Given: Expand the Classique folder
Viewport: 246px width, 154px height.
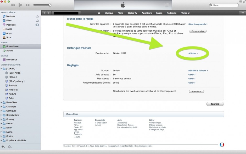Looking at the screenshot, I should pos(1,106).
